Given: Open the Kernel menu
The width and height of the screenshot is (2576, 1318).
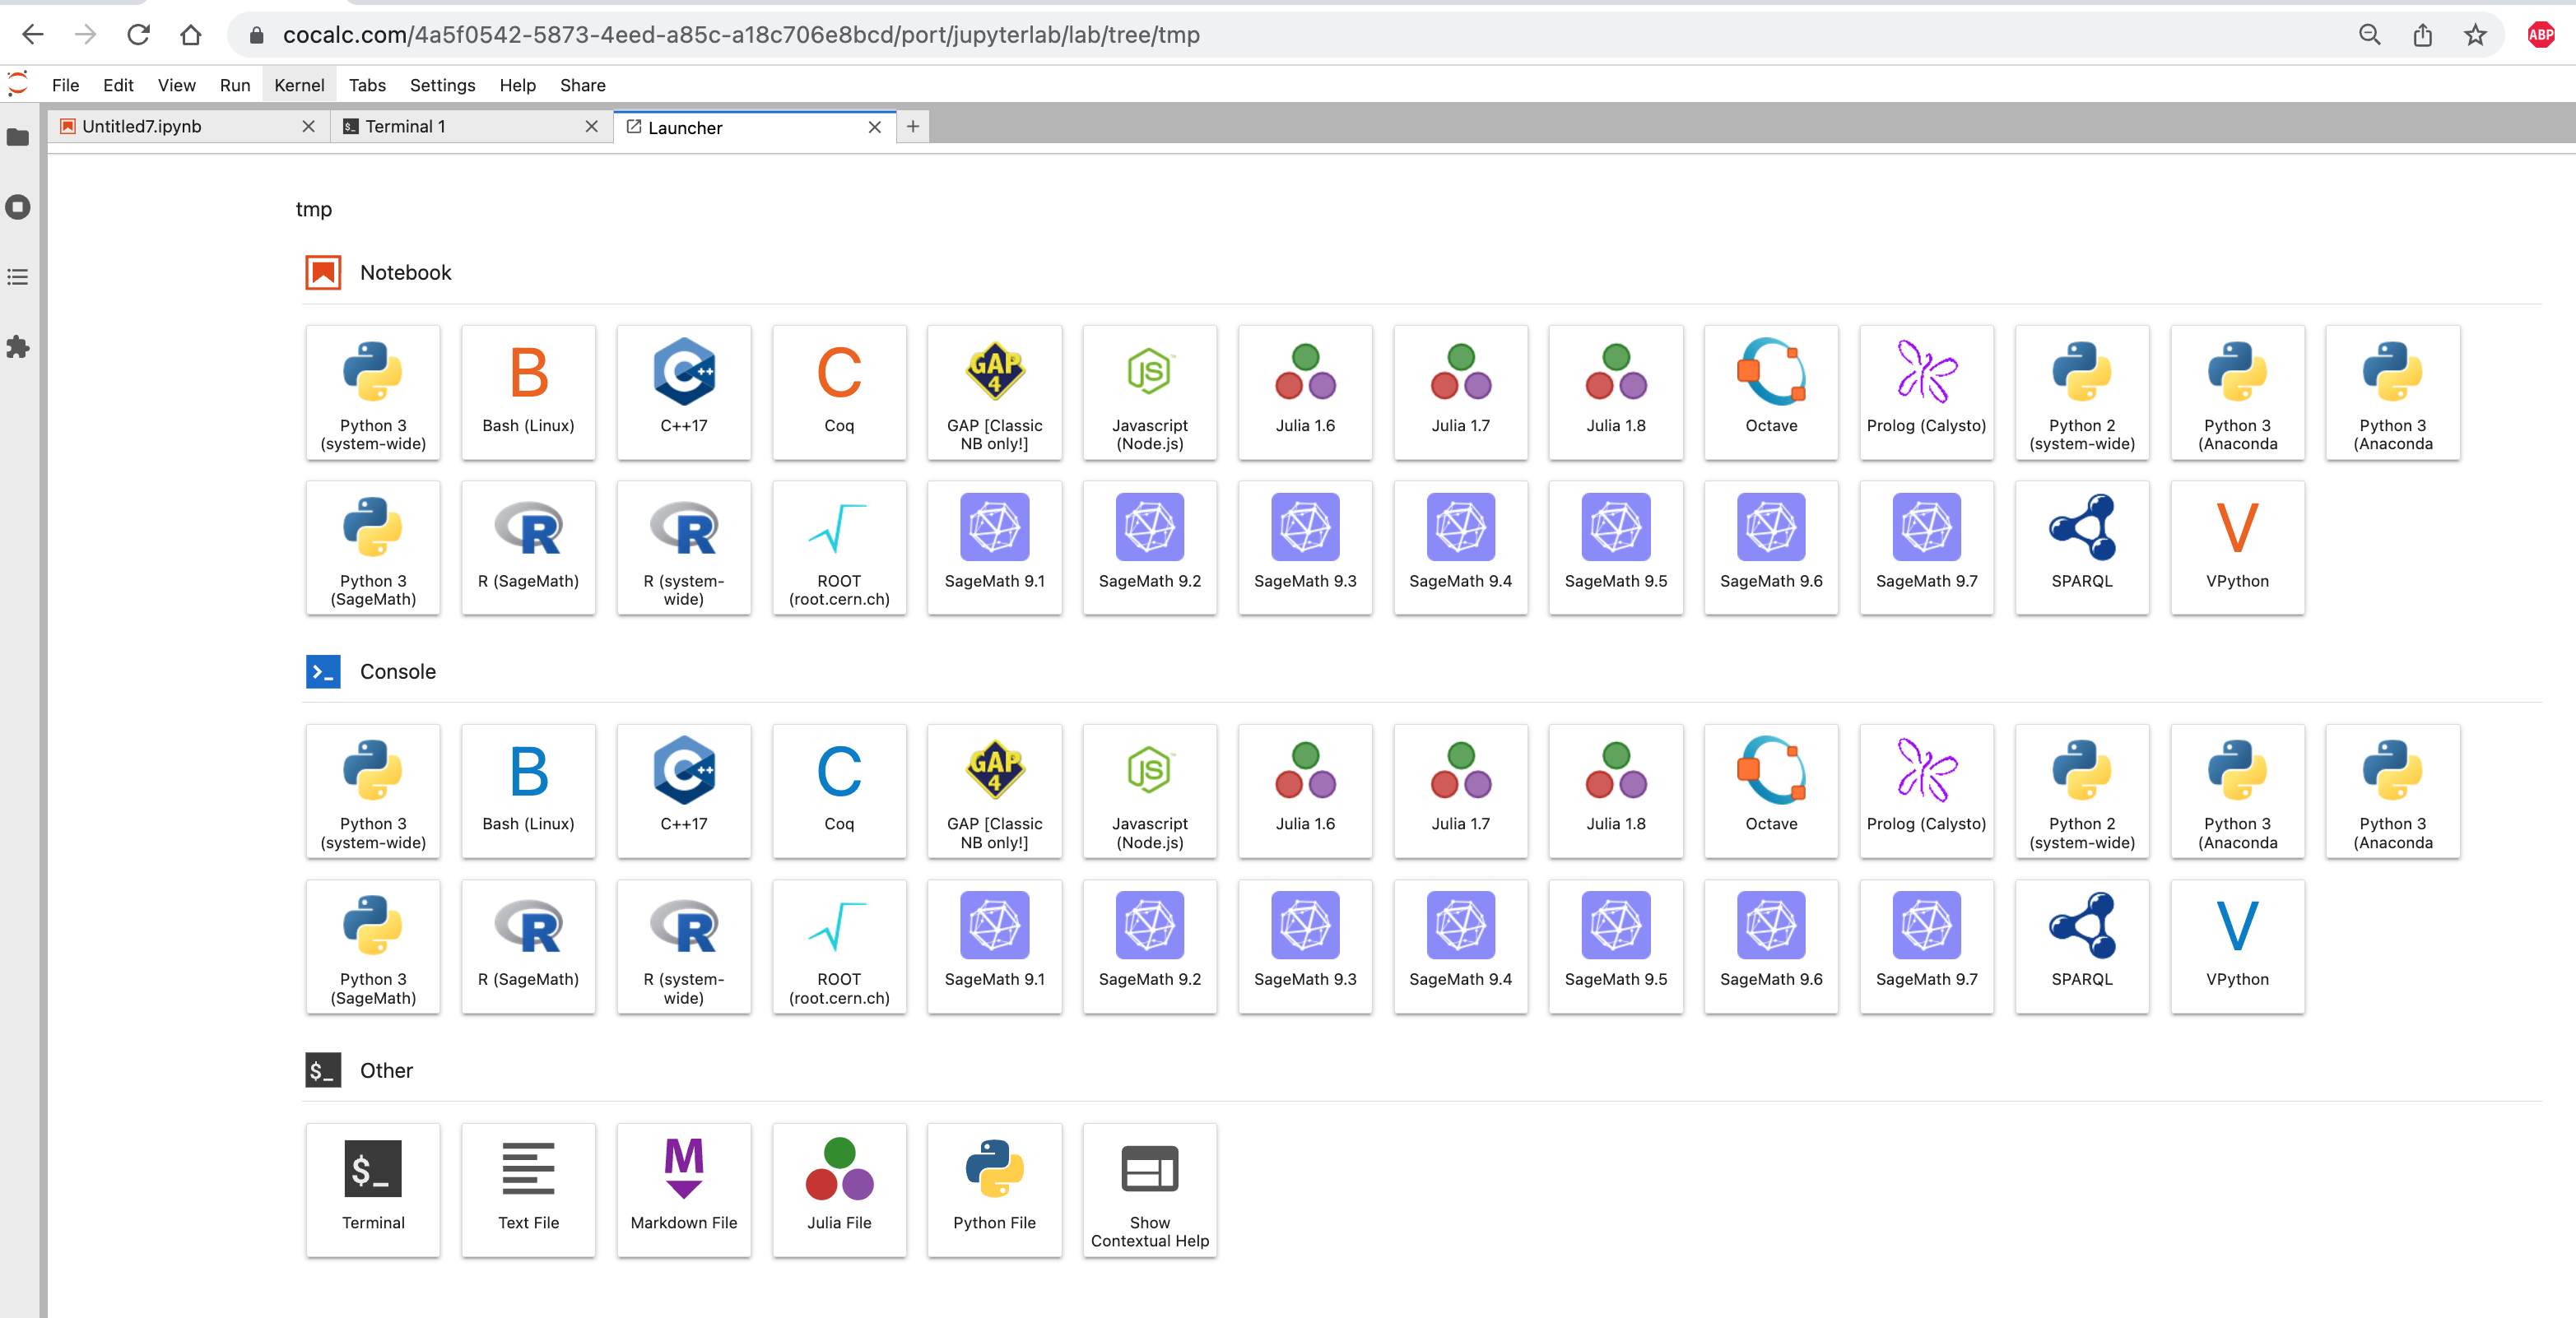Looking at the screenshot, I should pyautogui.click(x=299, y=85).
